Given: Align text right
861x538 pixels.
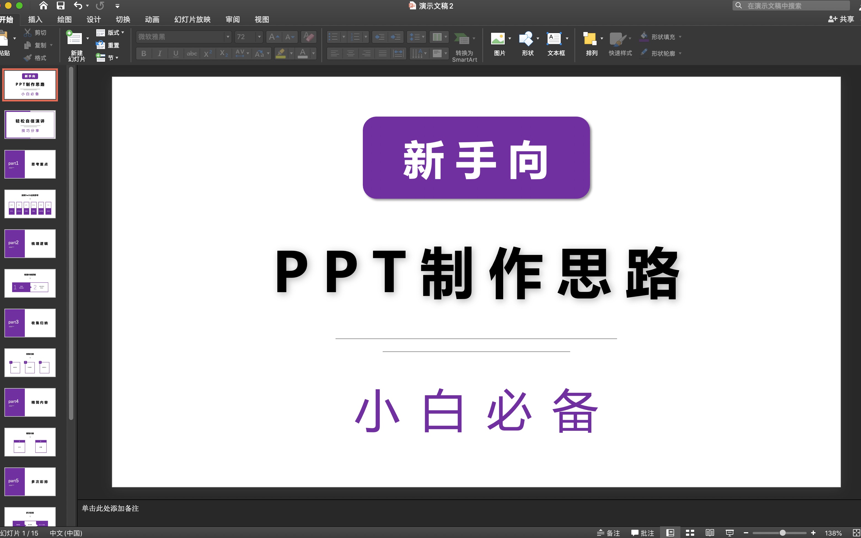Looking at the screenshot, I should pyautogui.click(x=367, y=53).
